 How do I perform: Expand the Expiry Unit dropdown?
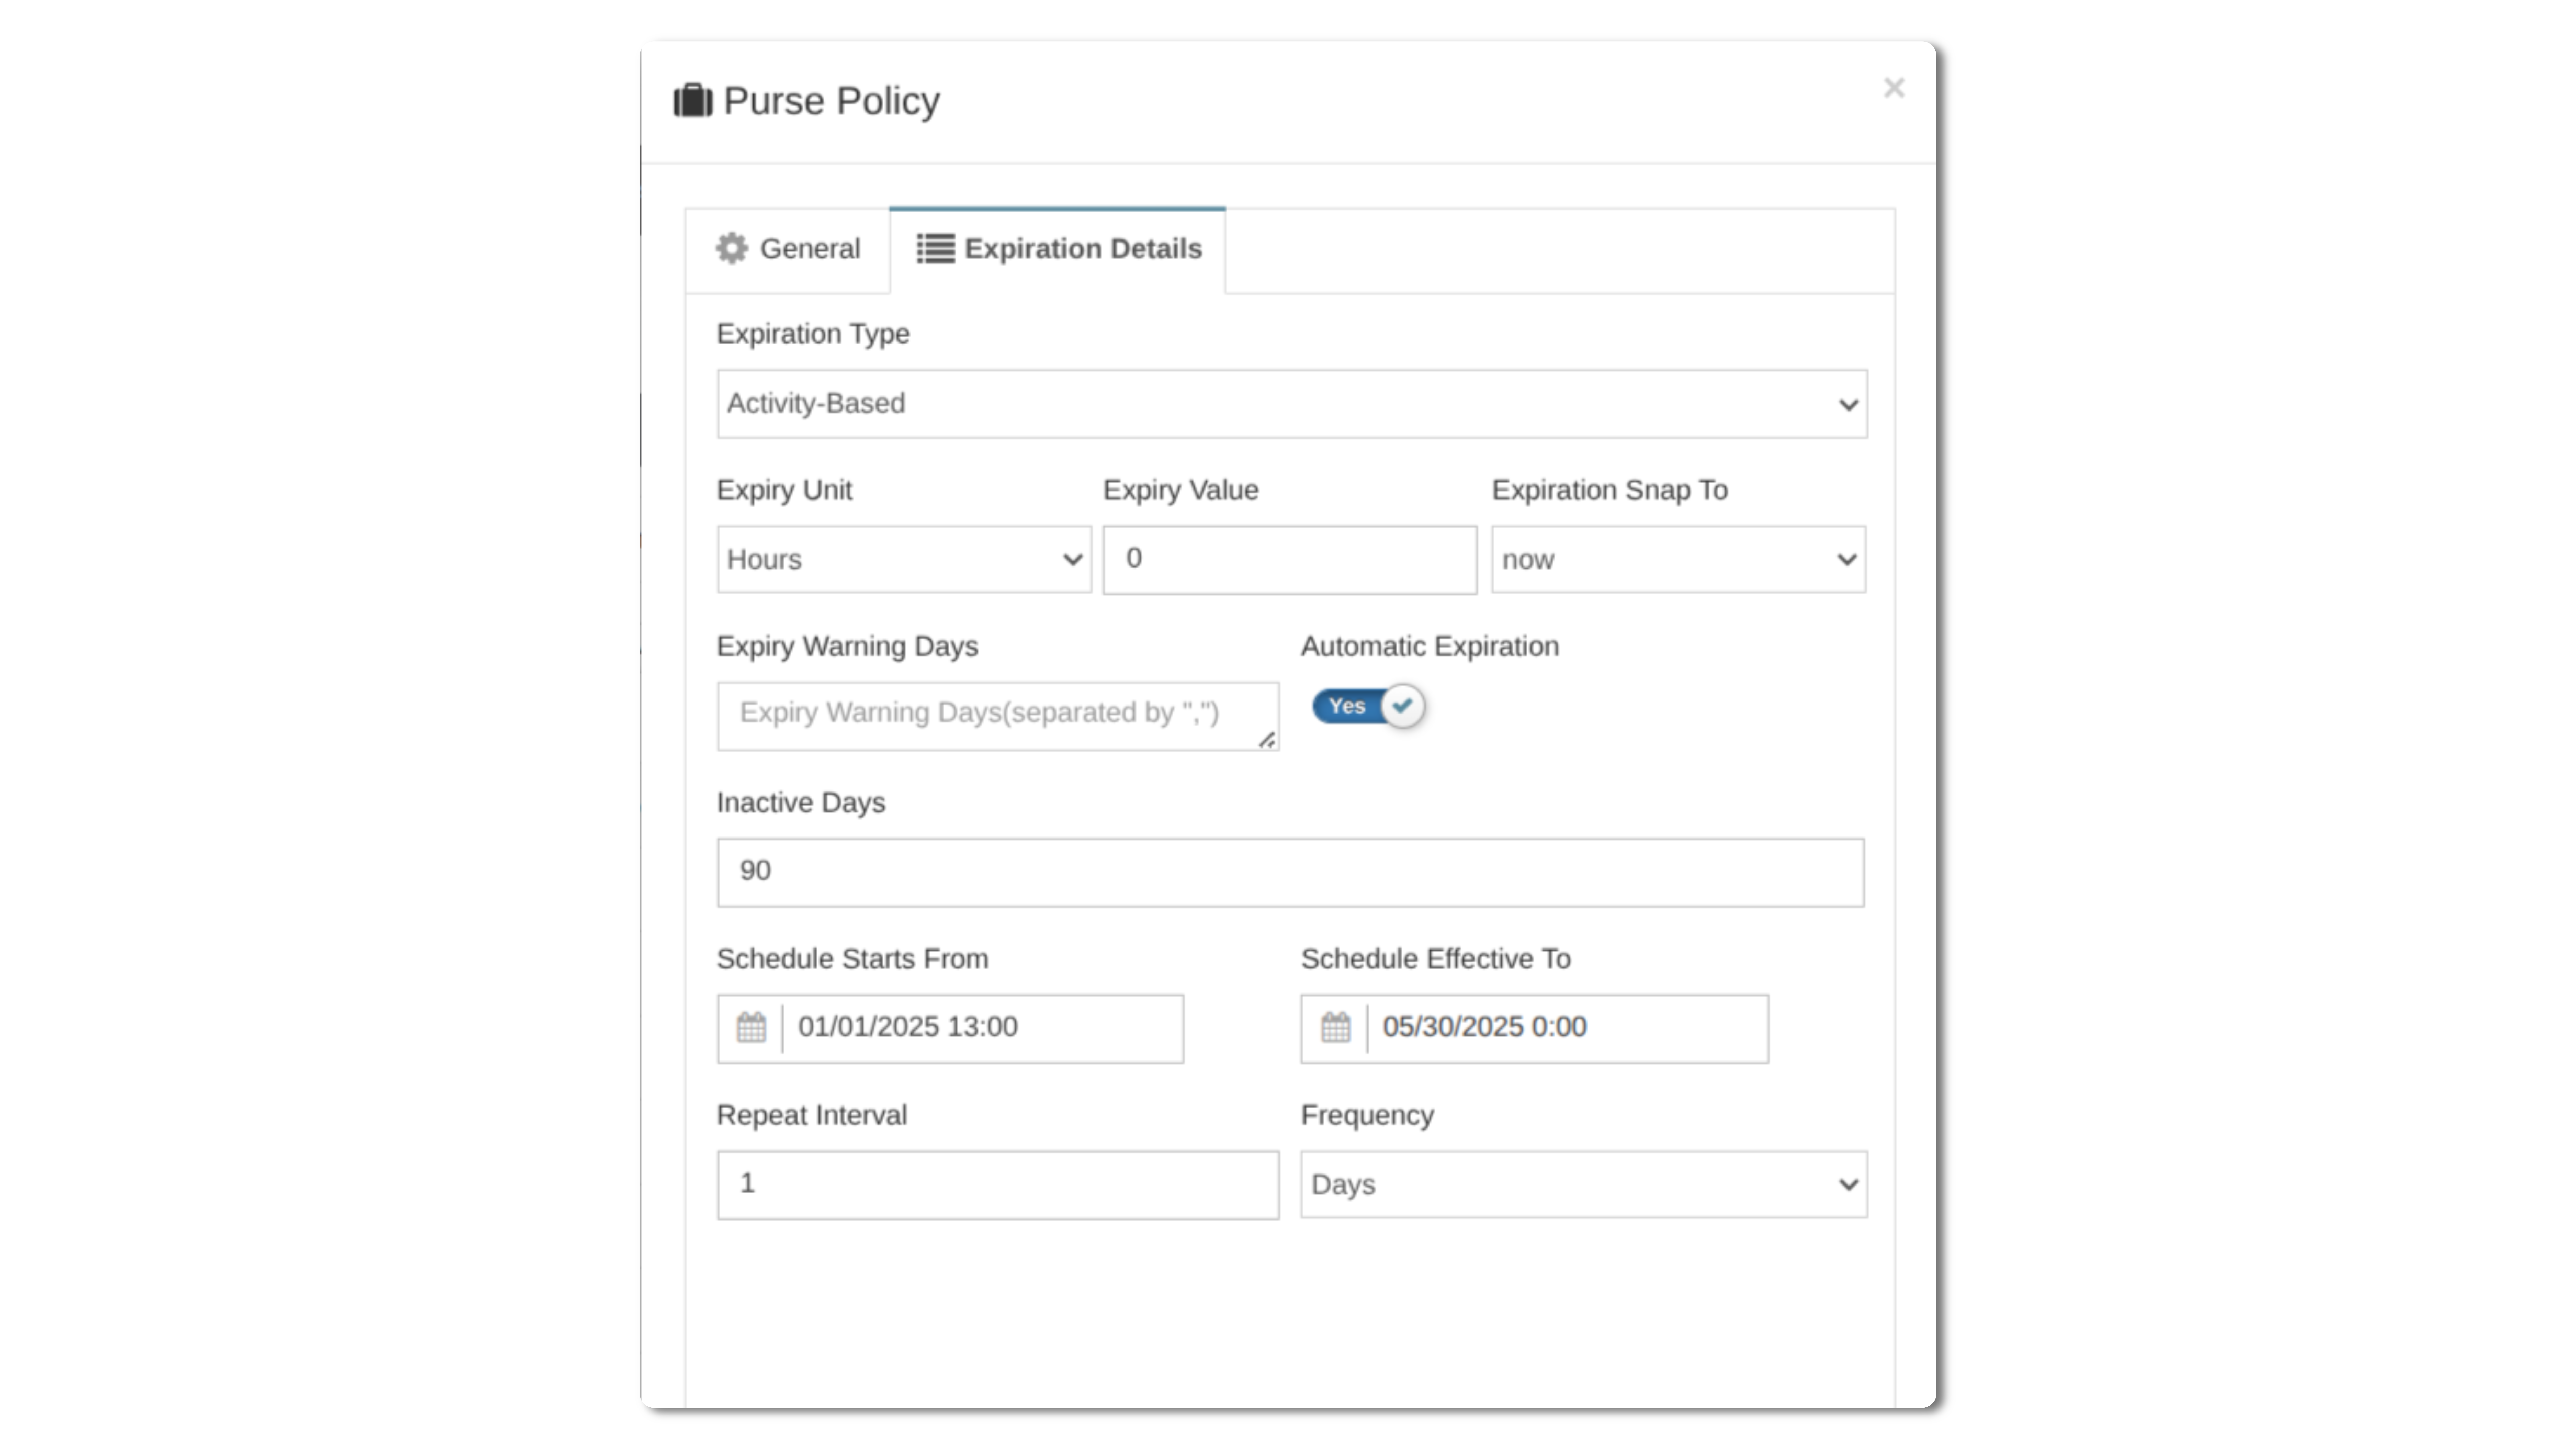pos(903,560)
